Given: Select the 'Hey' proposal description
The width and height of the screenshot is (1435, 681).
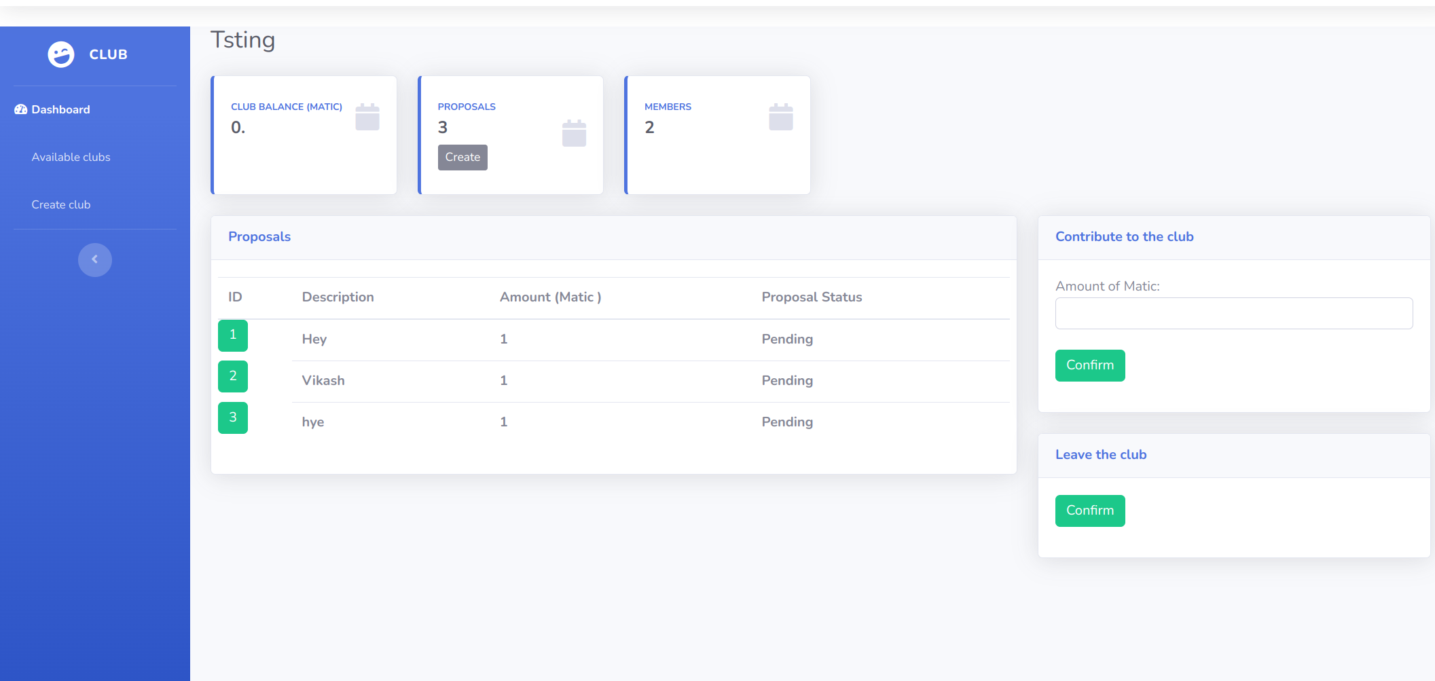Looking at the screenshot, I should 314,339.
